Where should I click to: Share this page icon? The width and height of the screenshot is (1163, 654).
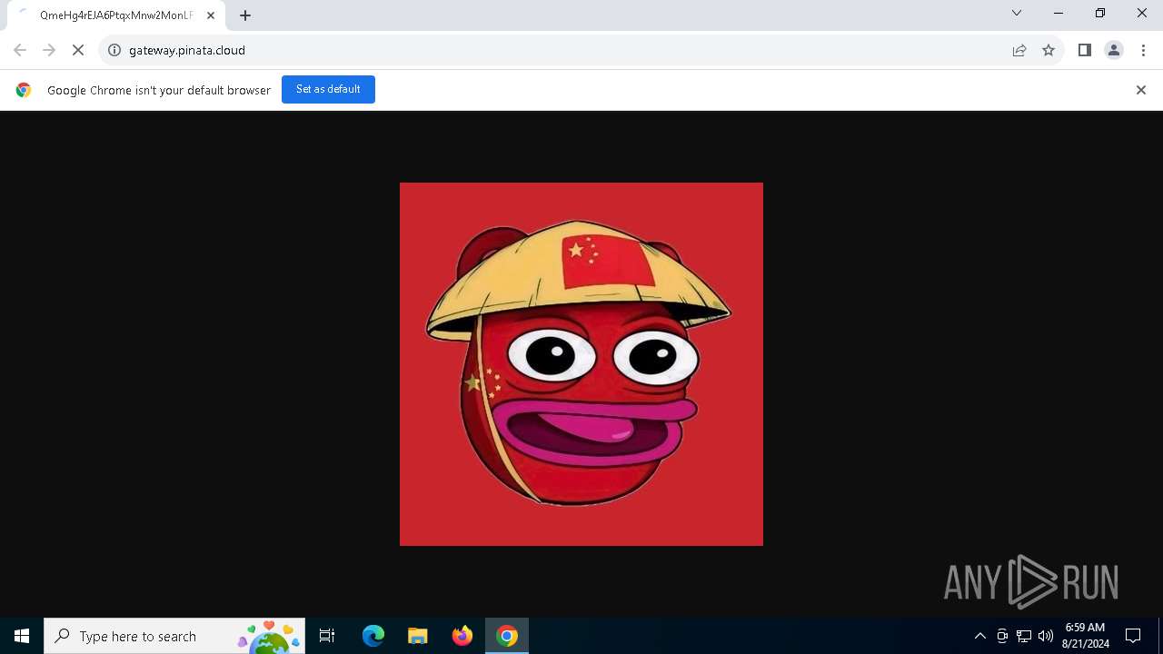tap(1019, 50)
